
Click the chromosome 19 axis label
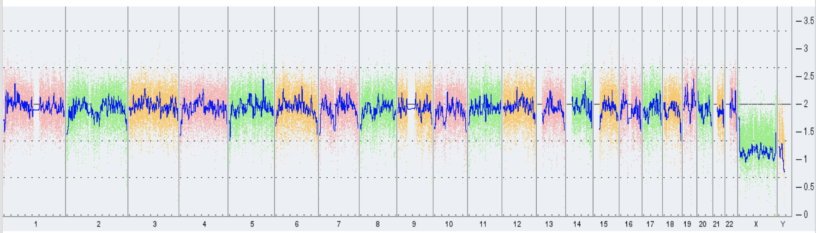(687, 224)
